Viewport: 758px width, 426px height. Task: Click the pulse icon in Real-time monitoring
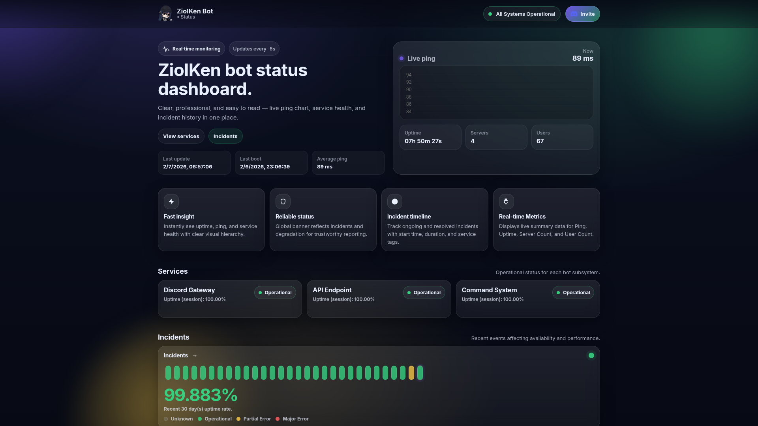(x=166, y=49)
